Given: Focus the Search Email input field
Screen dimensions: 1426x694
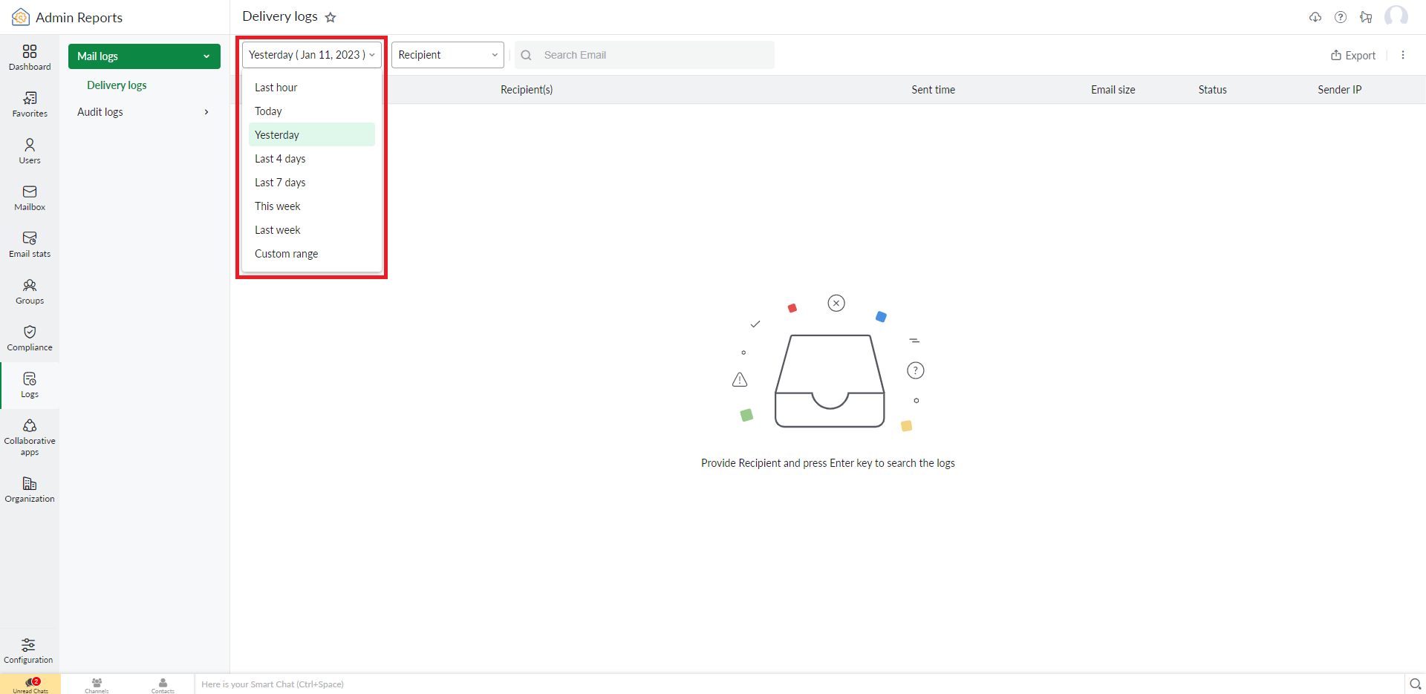Looking at the screenshot, I should point(645,55).
